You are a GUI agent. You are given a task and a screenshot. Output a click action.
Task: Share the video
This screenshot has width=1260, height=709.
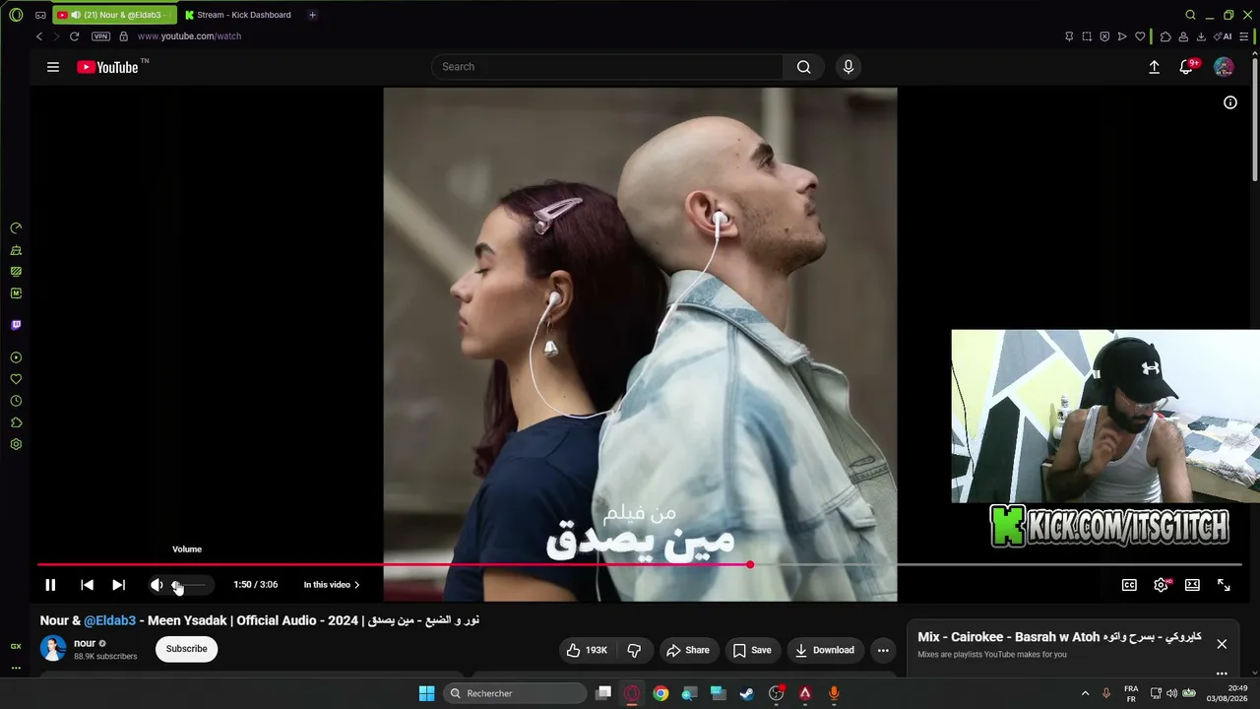[688, 650]
